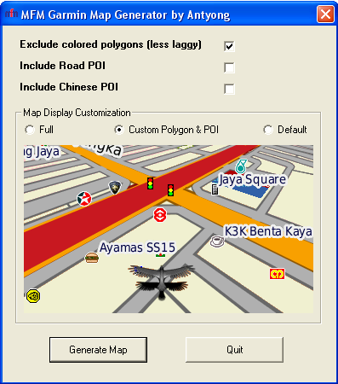Click the Proton shield logo icon

[x=115, y=188]
